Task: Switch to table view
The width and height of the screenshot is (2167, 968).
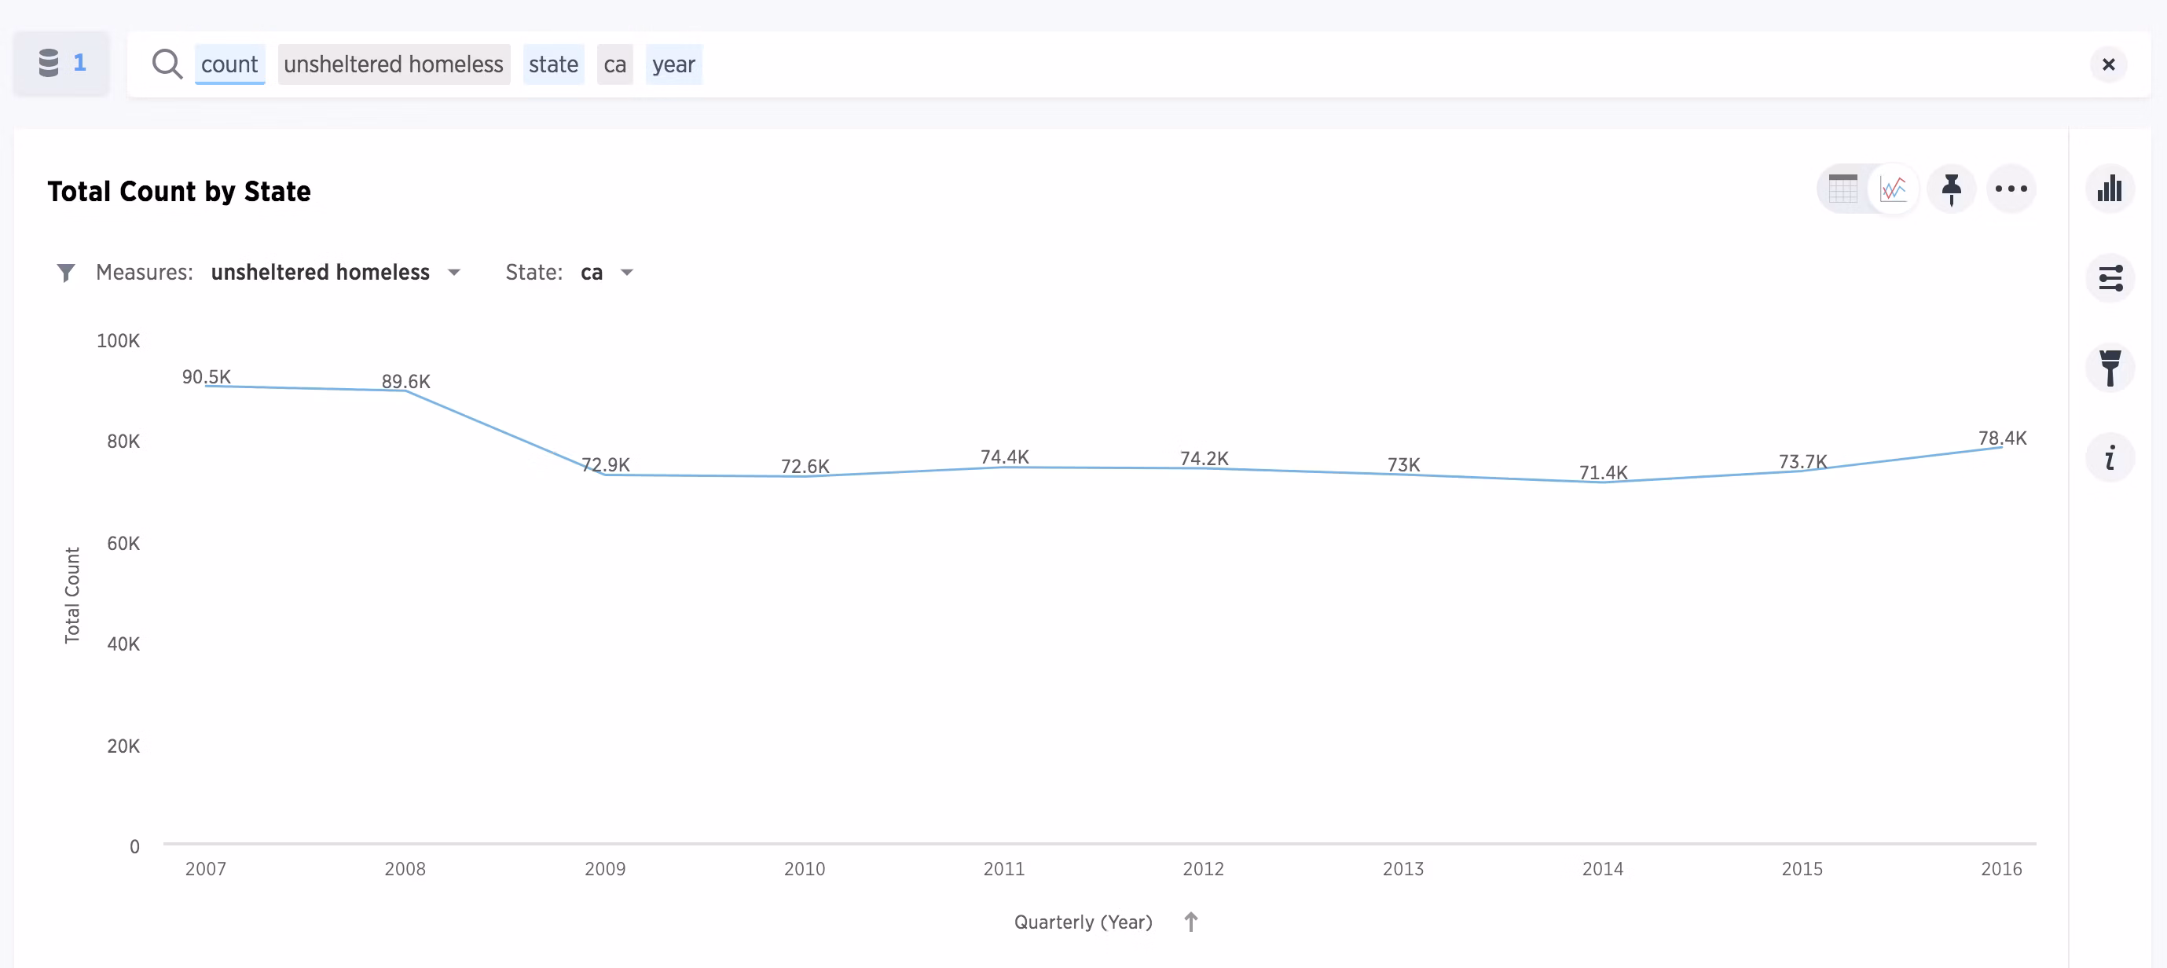Action: pyautogui.click(x=1842, y=189)
